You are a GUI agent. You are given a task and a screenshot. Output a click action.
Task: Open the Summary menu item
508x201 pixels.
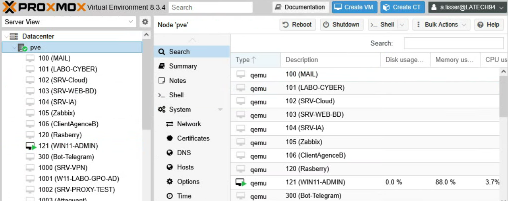[x=191, y=66]
